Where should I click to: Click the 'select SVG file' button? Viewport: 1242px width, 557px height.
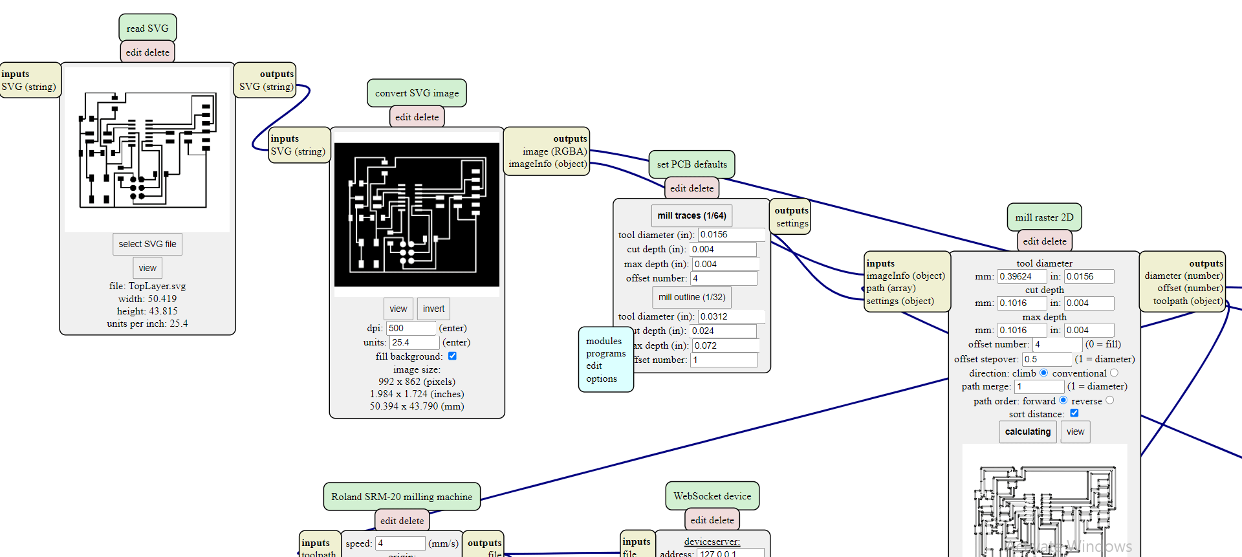pos(147,244)
